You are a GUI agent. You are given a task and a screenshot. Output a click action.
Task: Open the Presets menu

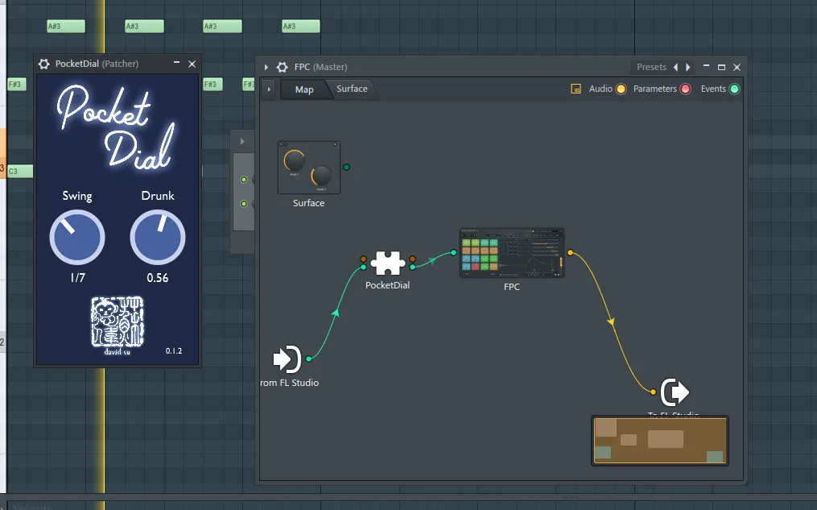(x=651, y=67)
